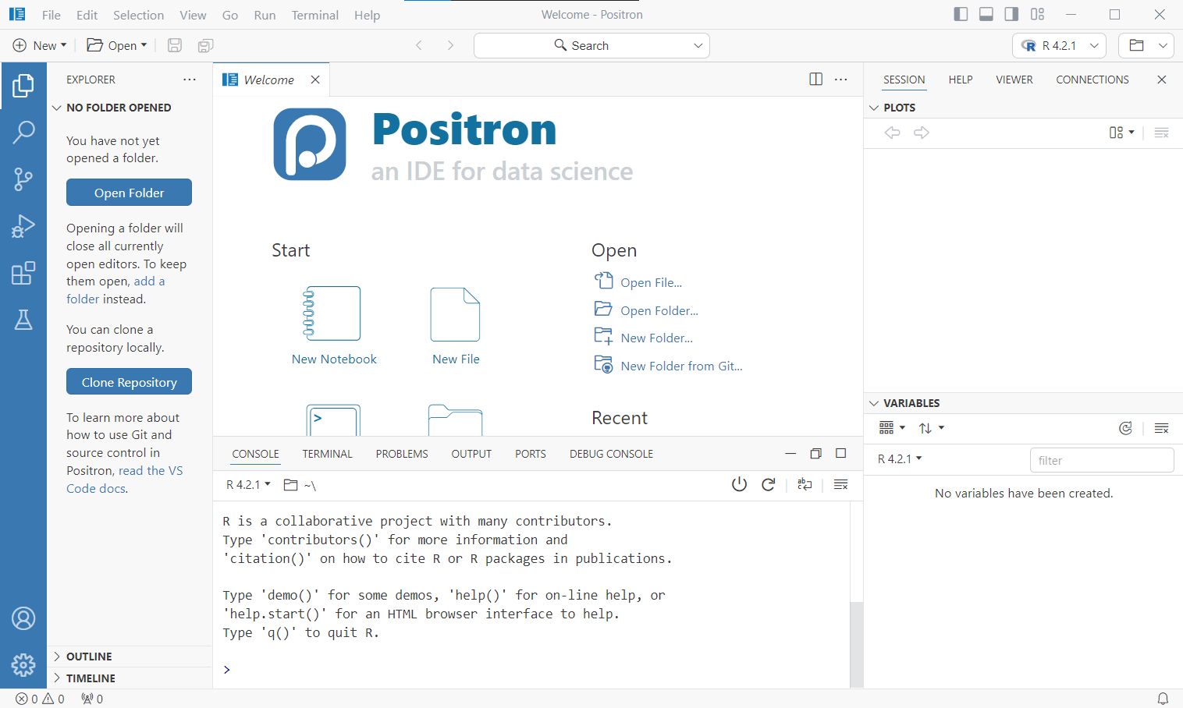Open the Explorer view in the activity bar
The height and width of the screenshot is (708, 1183).
click(23, 86)
